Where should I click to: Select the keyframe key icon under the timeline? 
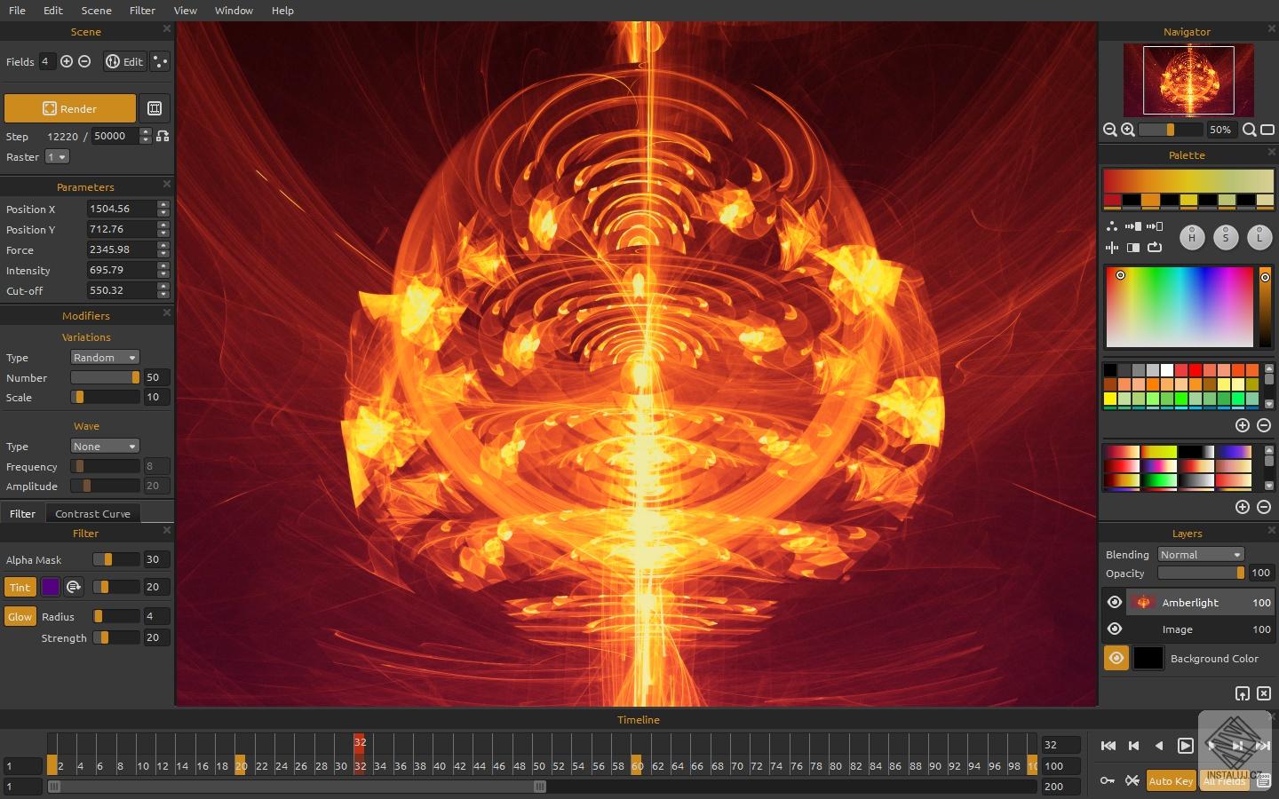coord(1108,781)
